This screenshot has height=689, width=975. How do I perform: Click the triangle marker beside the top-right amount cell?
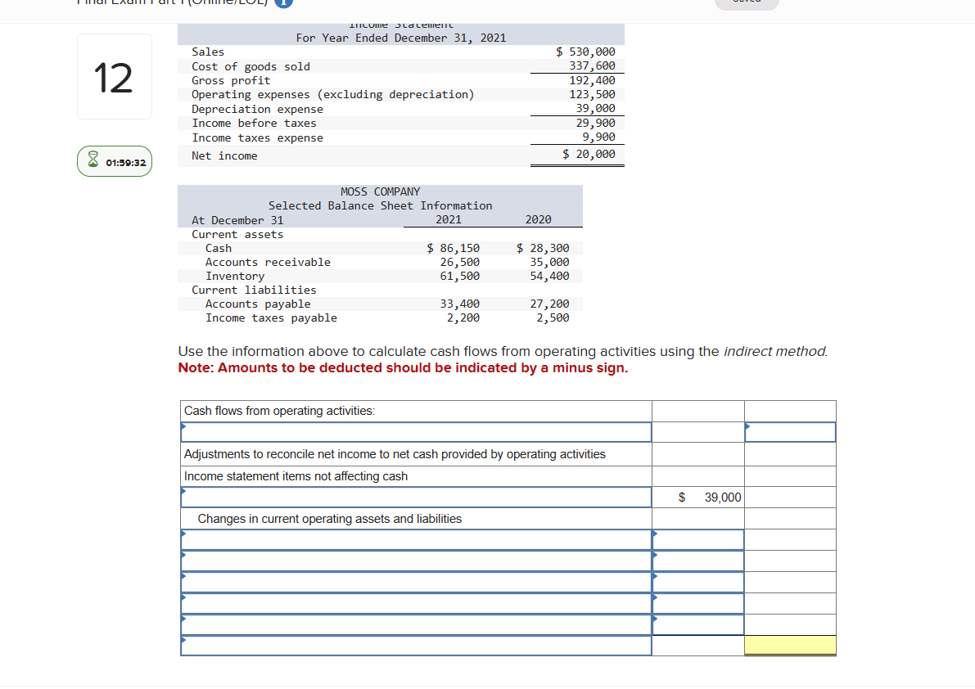(x=747, y=426)
